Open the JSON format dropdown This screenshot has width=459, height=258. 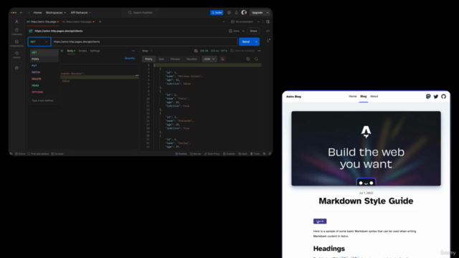point(209,59)
